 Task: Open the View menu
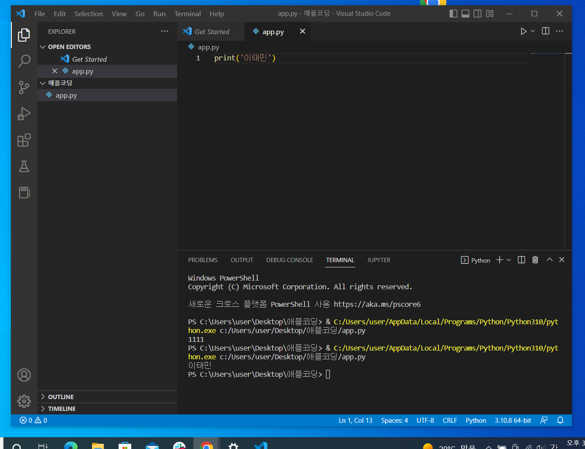pos(119,14)
